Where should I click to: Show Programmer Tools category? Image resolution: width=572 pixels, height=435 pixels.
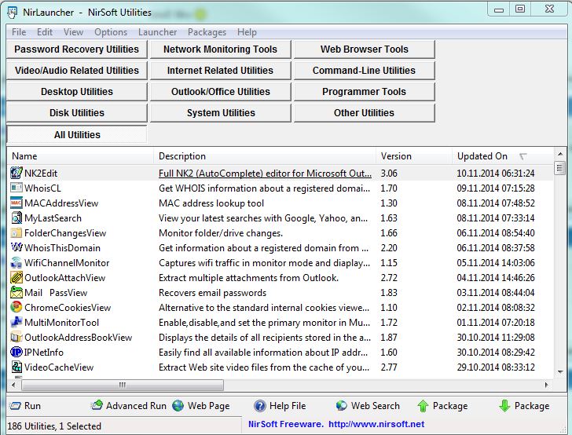pos(364,92)
